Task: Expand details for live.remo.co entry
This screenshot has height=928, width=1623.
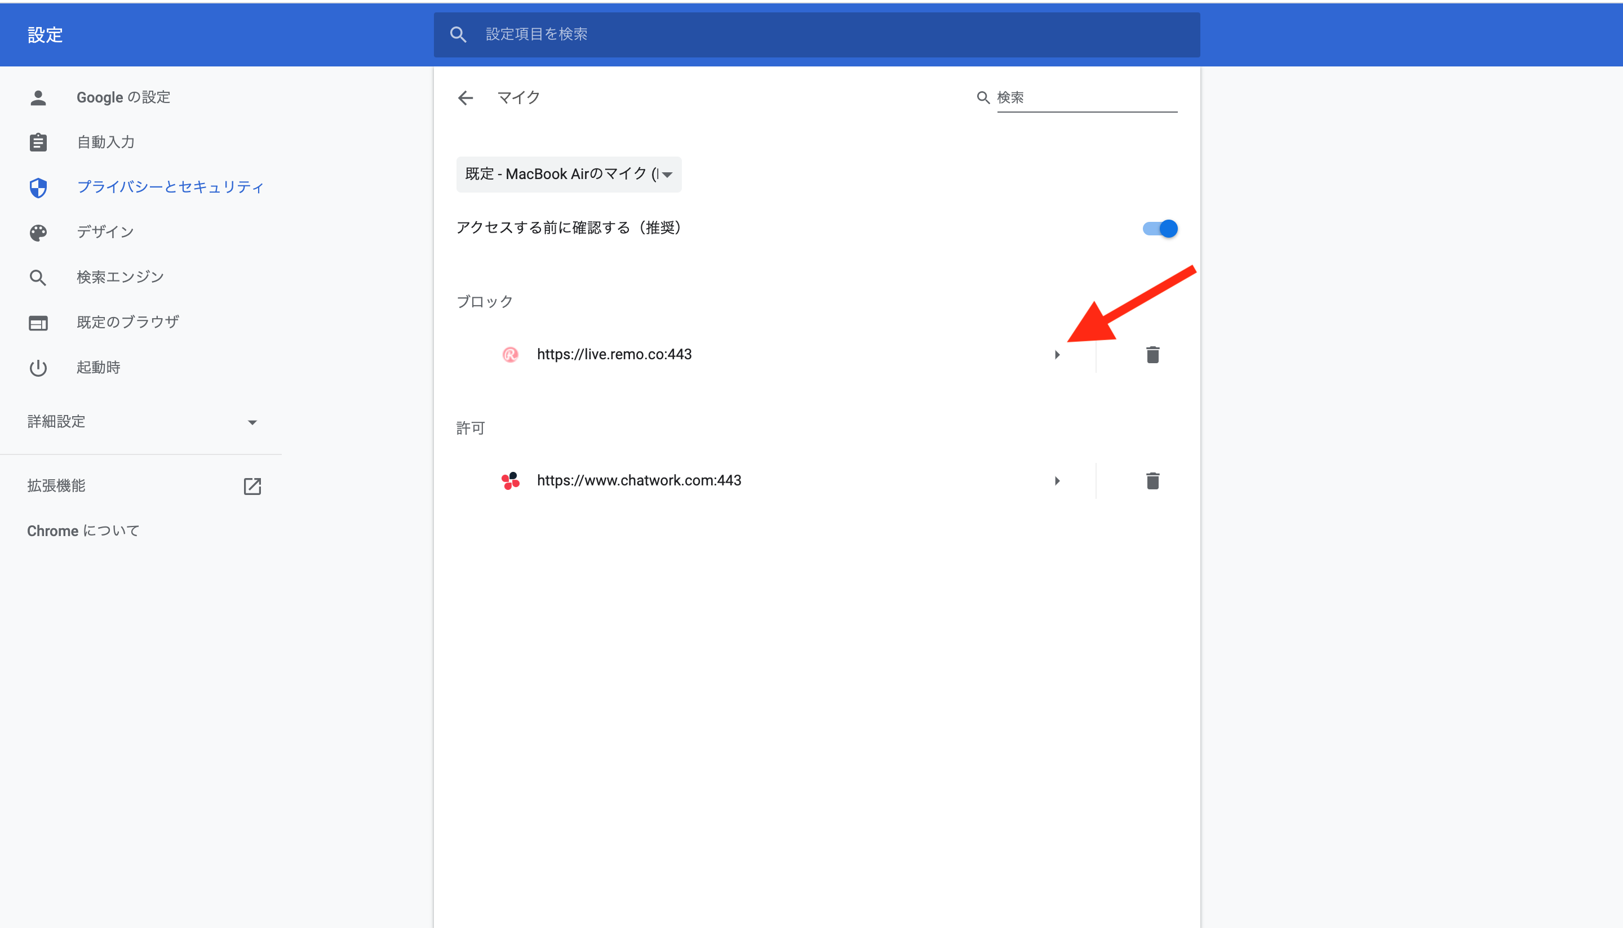Action: pos(1057,354)
